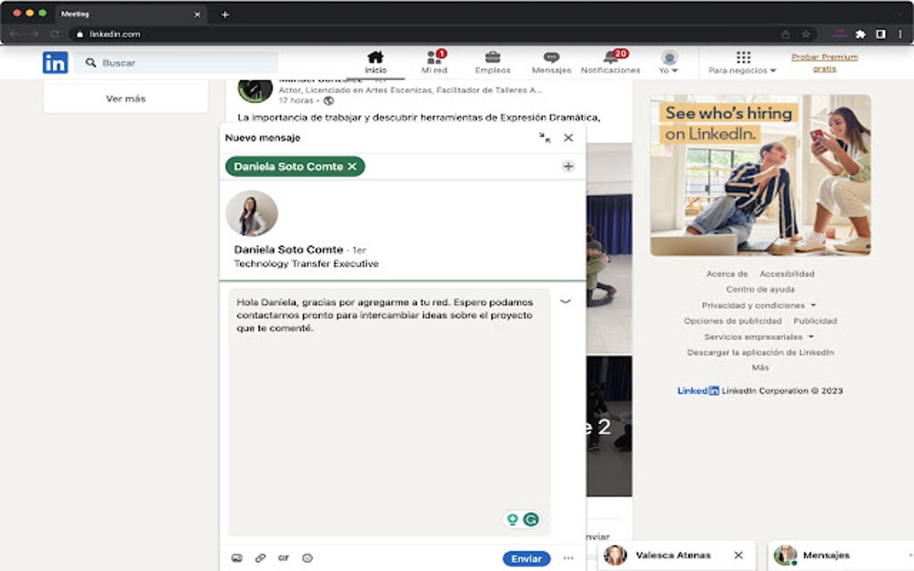Open the Empleos tab
914x571 pixels.
coord(493,62)
